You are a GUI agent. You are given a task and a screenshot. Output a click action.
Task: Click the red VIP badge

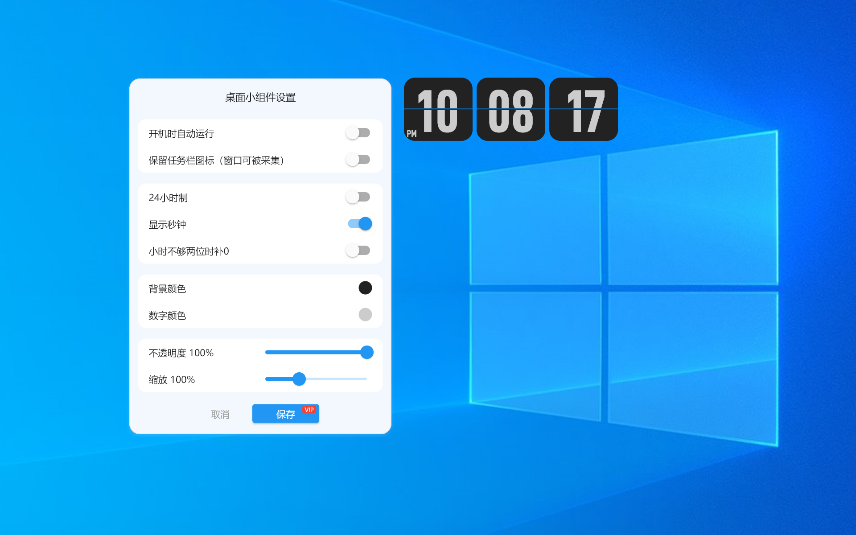coord(309,410)
